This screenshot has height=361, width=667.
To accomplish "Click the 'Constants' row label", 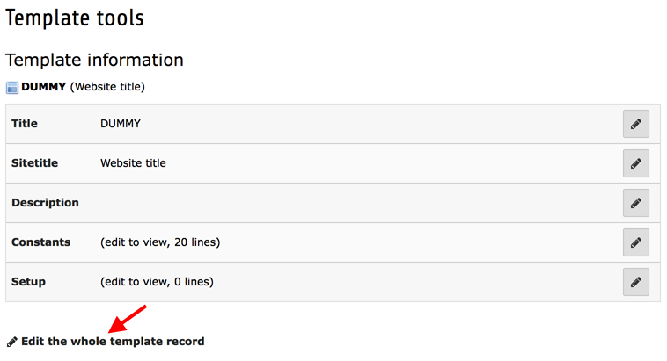I will (x=41, y=242).
